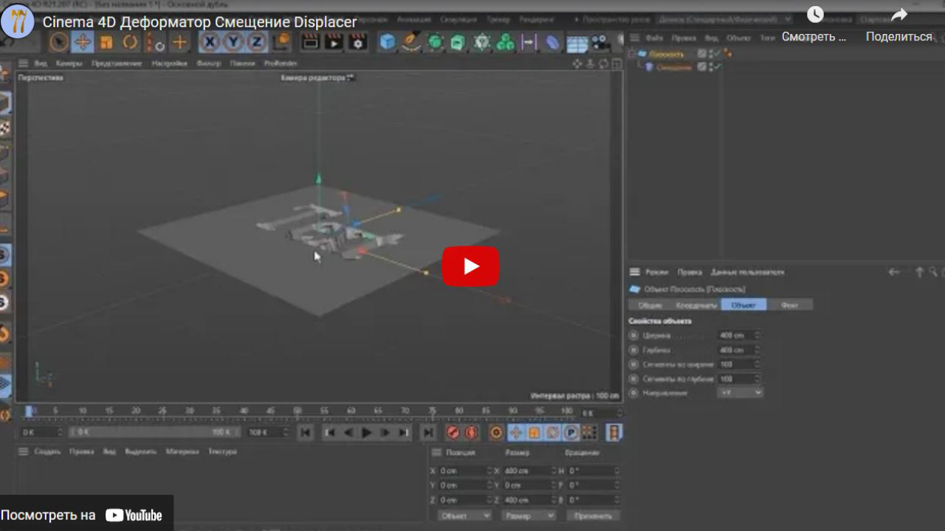
Task: Click the record active objects button
Action: pyautogui.click(x=453, y=433)
